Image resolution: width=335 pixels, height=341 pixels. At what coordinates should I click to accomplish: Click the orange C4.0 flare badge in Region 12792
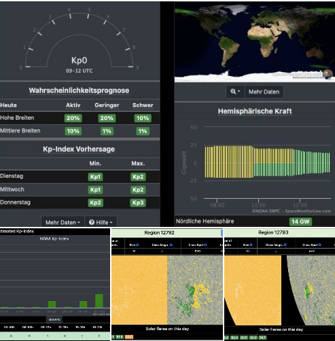click(x=129, y=337)
